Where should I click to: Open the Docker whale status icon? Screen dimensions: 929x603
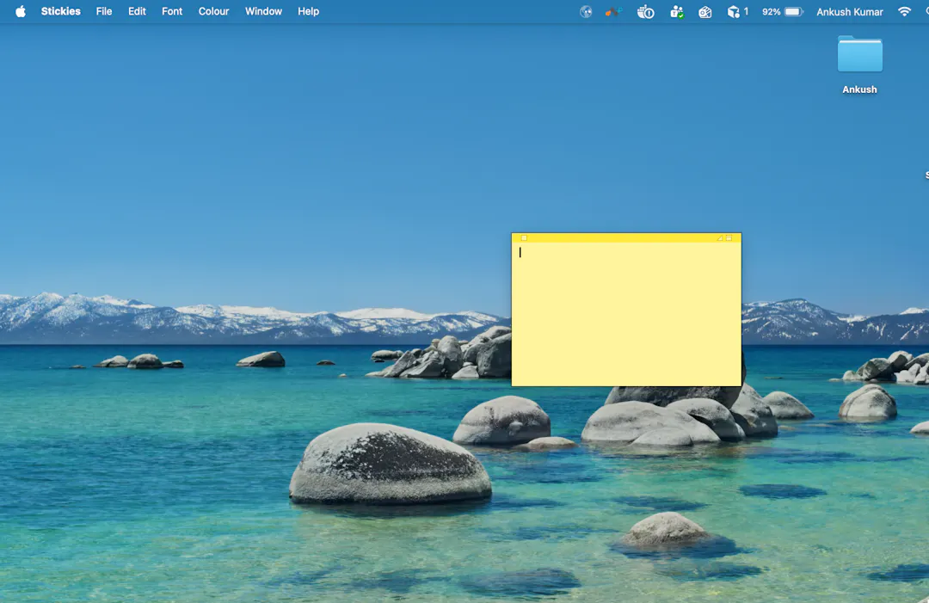coord(645,11)
